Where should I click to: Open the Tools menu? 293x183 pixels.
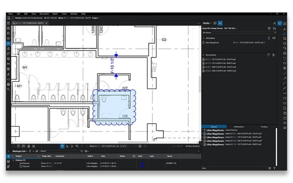pyautogui.click(x=64, y=14)
